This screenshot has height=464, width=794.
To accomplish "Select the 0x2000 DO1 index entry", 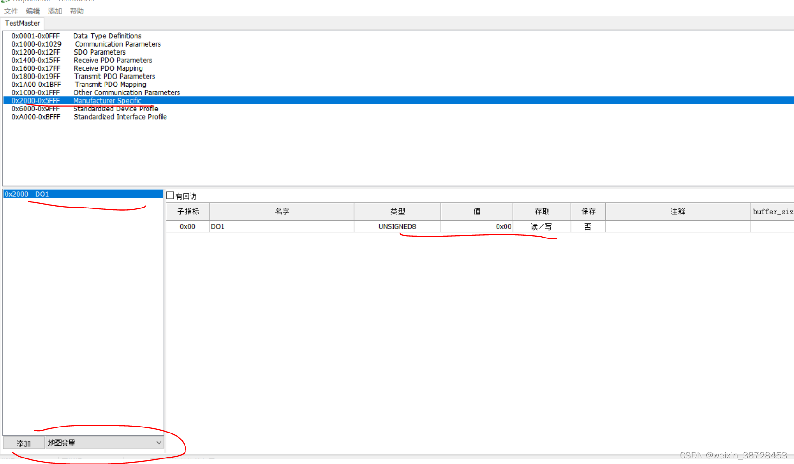I will coord(83,194).
